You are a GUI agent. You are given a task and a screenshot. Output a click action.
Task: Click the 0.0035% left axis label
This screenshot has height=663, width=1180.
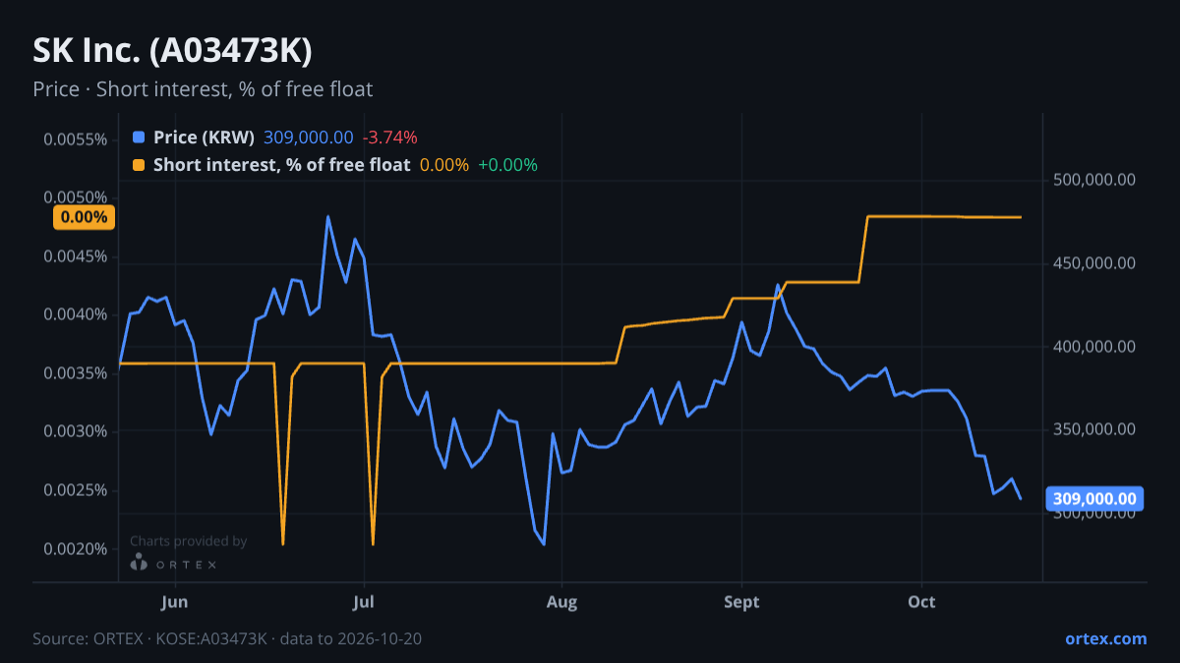coord(75,373)
